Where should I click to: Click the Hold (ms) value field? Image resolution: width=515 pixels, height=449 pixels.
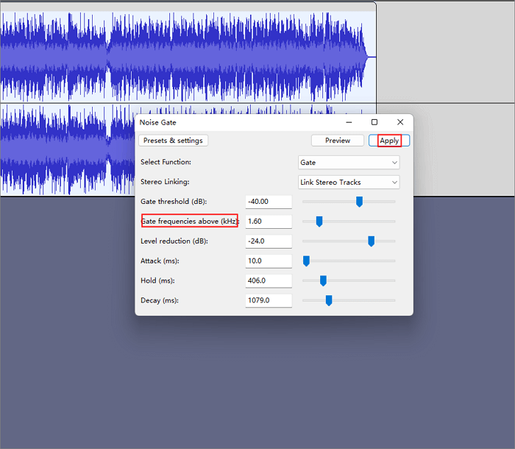[269, 280]
